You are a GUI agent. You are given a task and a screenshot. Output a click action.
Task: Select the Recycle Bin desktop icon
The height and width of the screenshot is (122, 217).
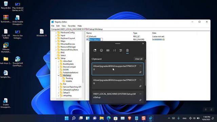[6, 5]
